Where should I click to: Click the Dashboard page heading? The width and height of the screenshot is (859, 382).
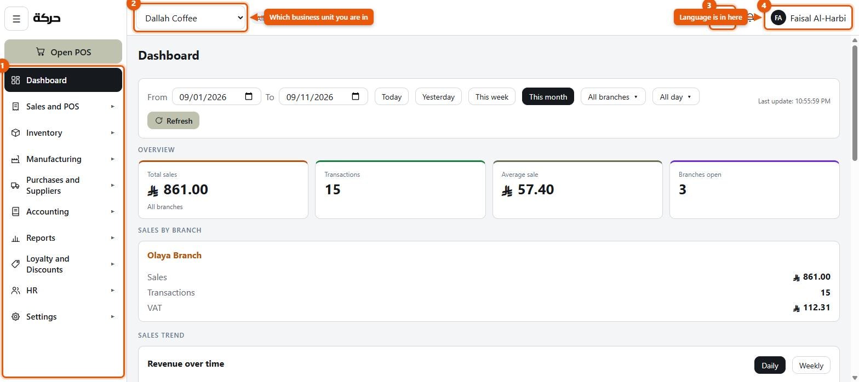click(x=169, y=55)
